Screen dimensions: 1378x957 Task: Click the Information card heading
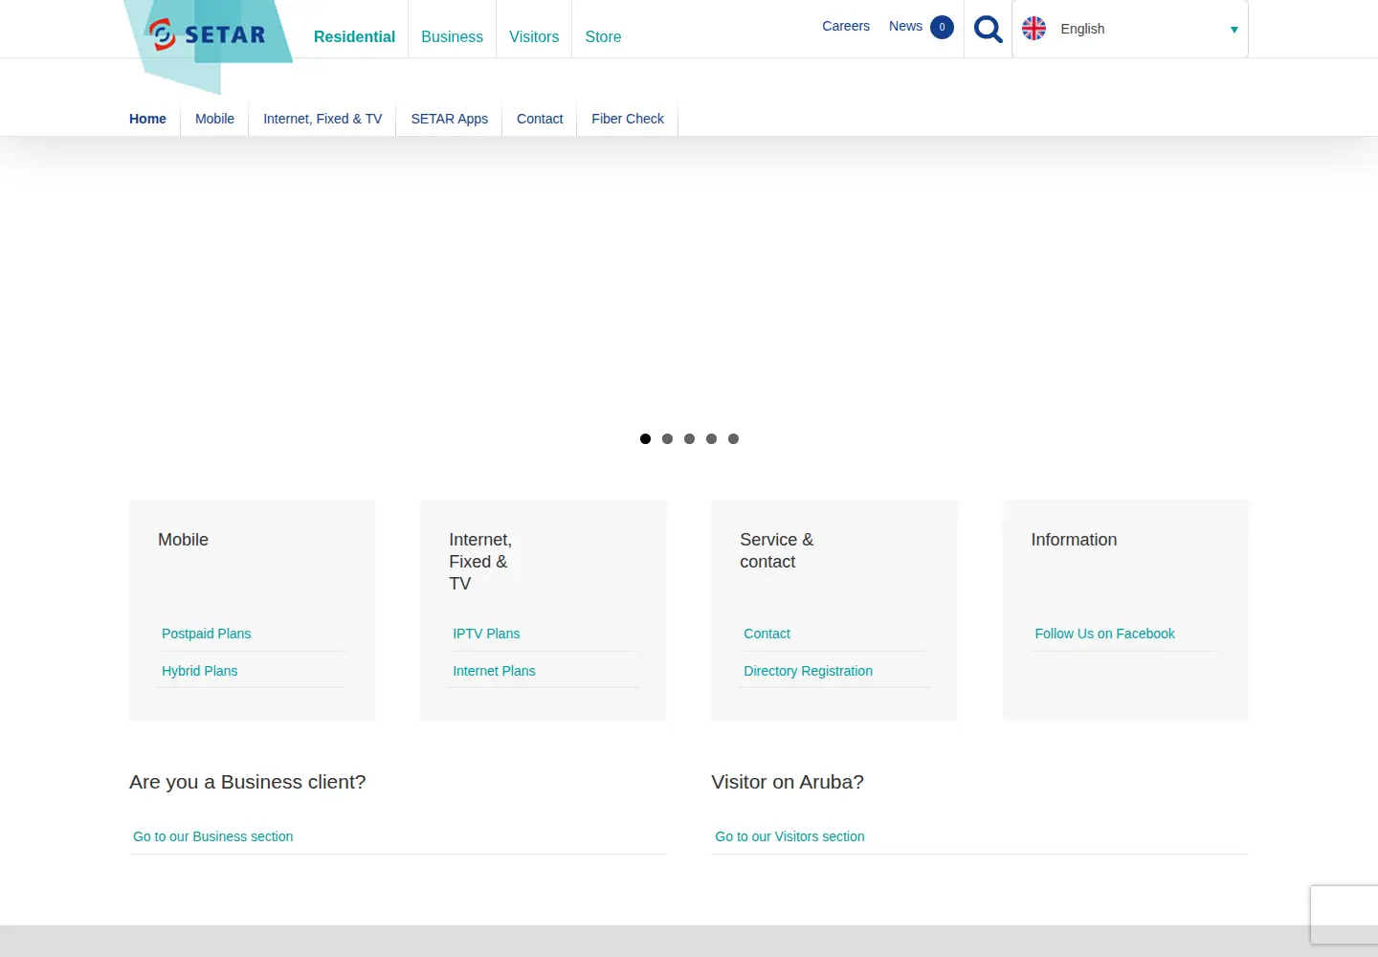(x=1074, y=540)
